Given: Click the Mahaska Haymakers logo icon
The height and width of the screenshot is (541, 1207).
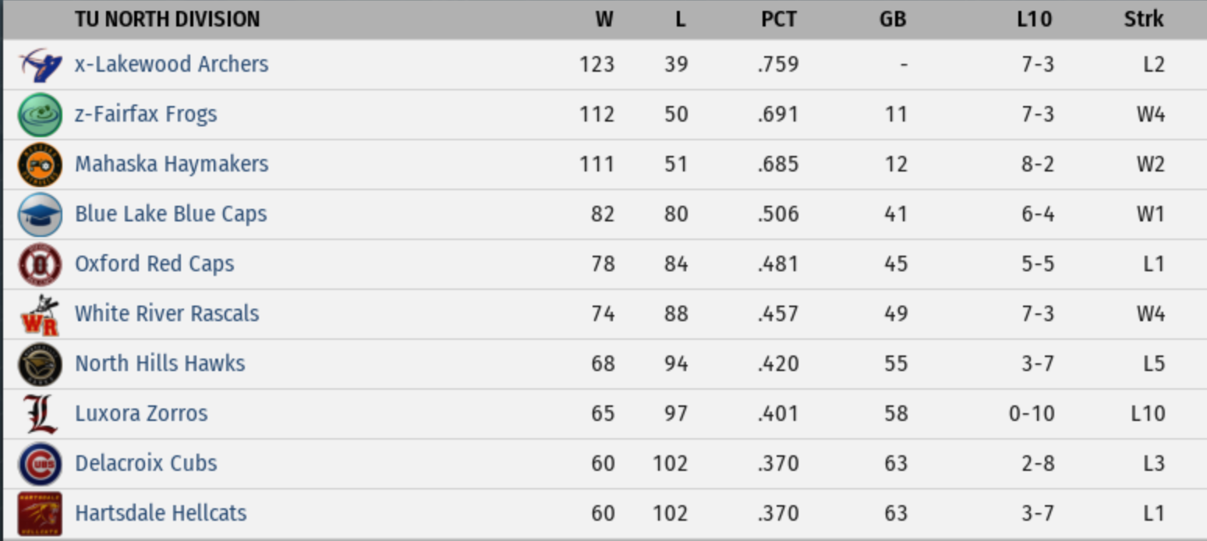Looking at the screenshot, I should coord(41,164).
